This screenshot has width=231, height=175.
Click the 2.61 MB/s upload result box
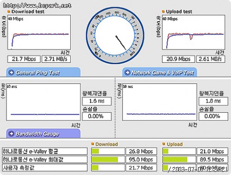[211, 59]
